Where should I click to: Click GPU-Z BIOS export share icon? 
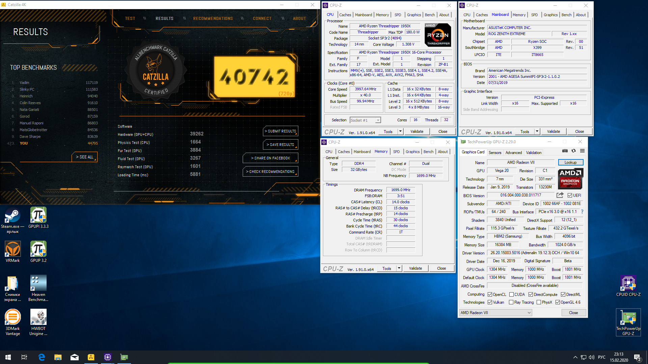tap(560, 195)
